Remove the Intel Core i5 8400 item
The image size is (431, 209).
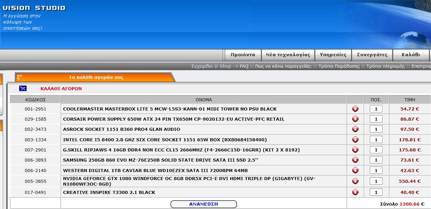355,140
